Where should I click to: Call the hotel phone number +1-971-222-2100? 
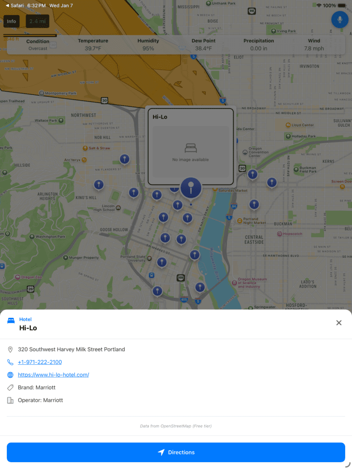coord(40,362)
